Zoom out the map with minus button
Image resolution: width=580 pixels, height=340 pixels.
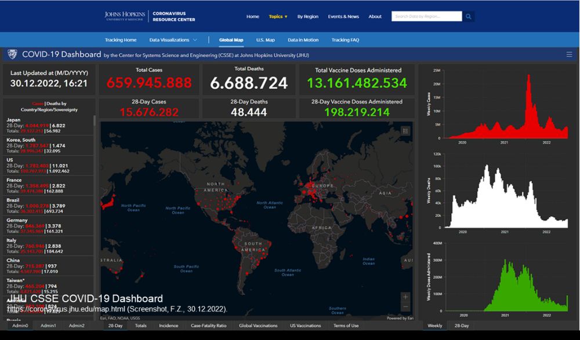tap(405, 306)
